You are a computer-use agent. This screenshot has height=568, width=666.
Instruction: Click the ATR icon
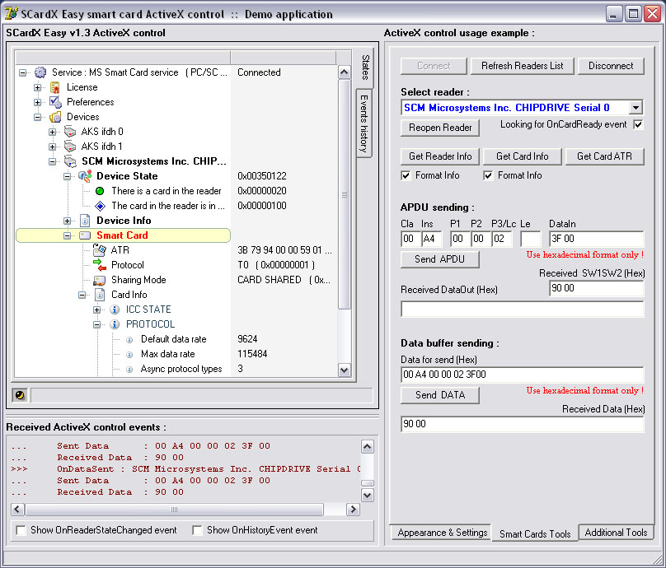point(100,250)
